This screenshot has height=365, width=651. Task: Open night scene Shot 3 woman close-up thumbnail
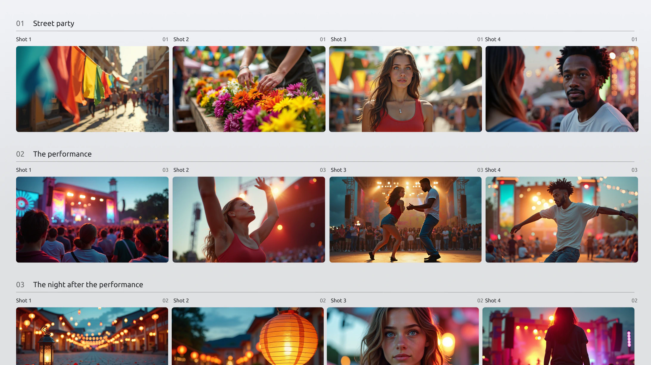pos(403,336)
